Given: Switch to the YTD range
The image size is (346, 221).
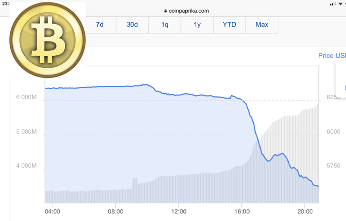Looking at the screenshot, I should [x=229, y=24].
